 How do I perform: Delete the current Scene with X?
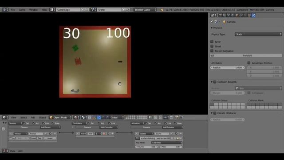click(x=128, y=10)
